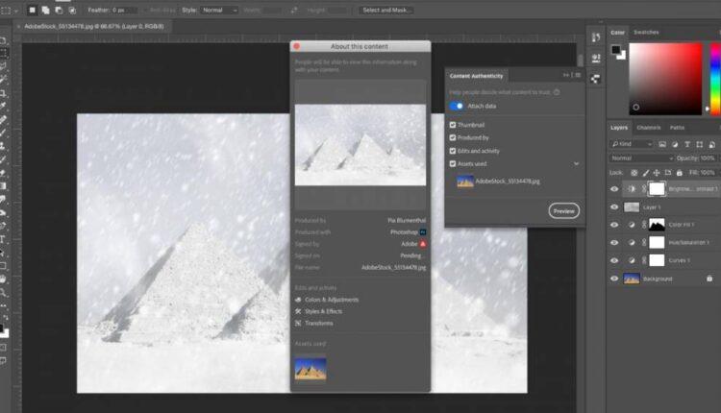
Task: Toggle the Attach data switch
Action: [x=458, y=106]
